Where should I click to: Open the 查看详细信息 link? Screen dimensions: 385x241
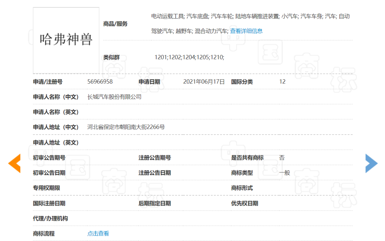pos(246,31)
